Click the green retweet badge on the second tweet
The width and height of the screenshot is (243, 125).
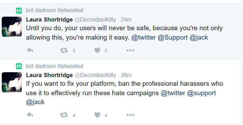(x=19, y=66)
